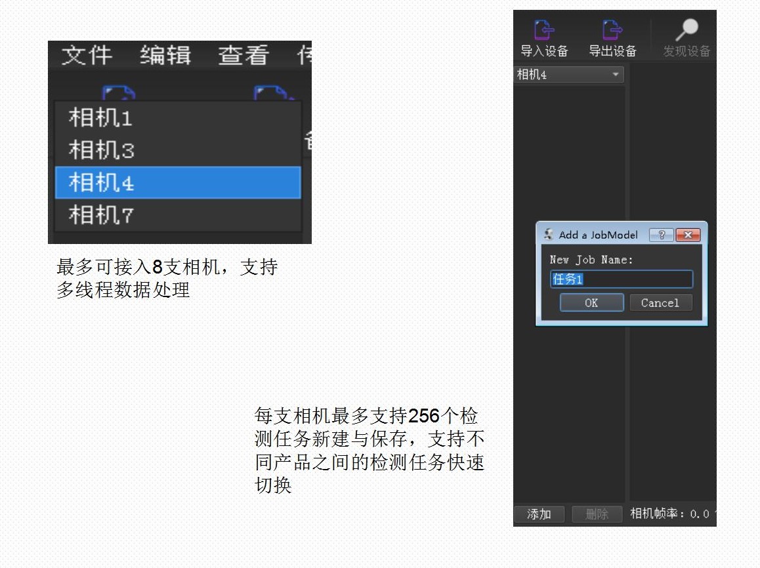Click the 导入设备 import device icon

544,30
